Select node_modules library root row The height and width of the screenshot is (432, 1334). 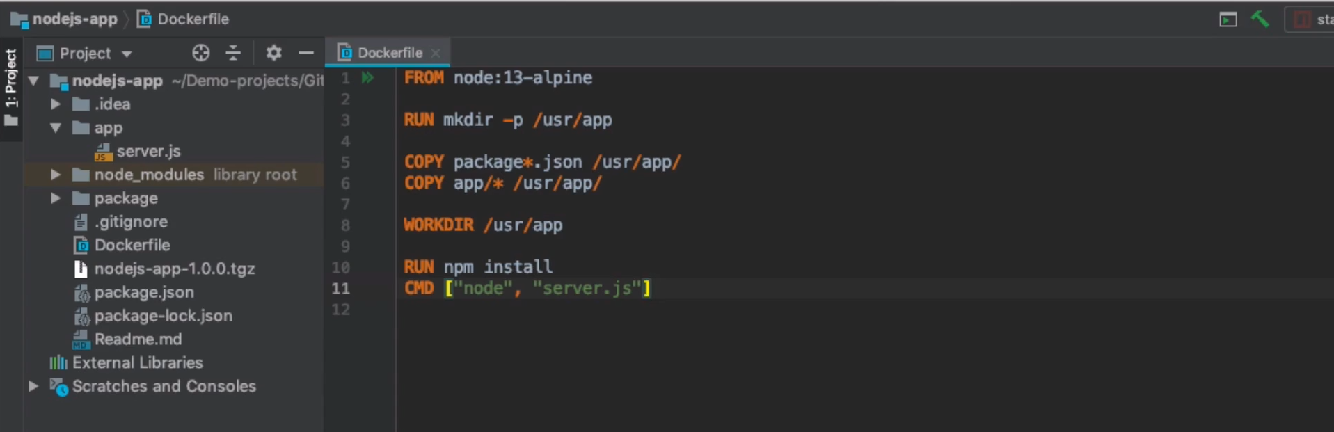click(174, 175)
